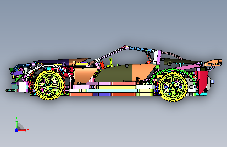The image size is (227, 147).
Task: Select the yellow-green lever in the cockpit
Action: pyautogui.click(x=111, y=62)
